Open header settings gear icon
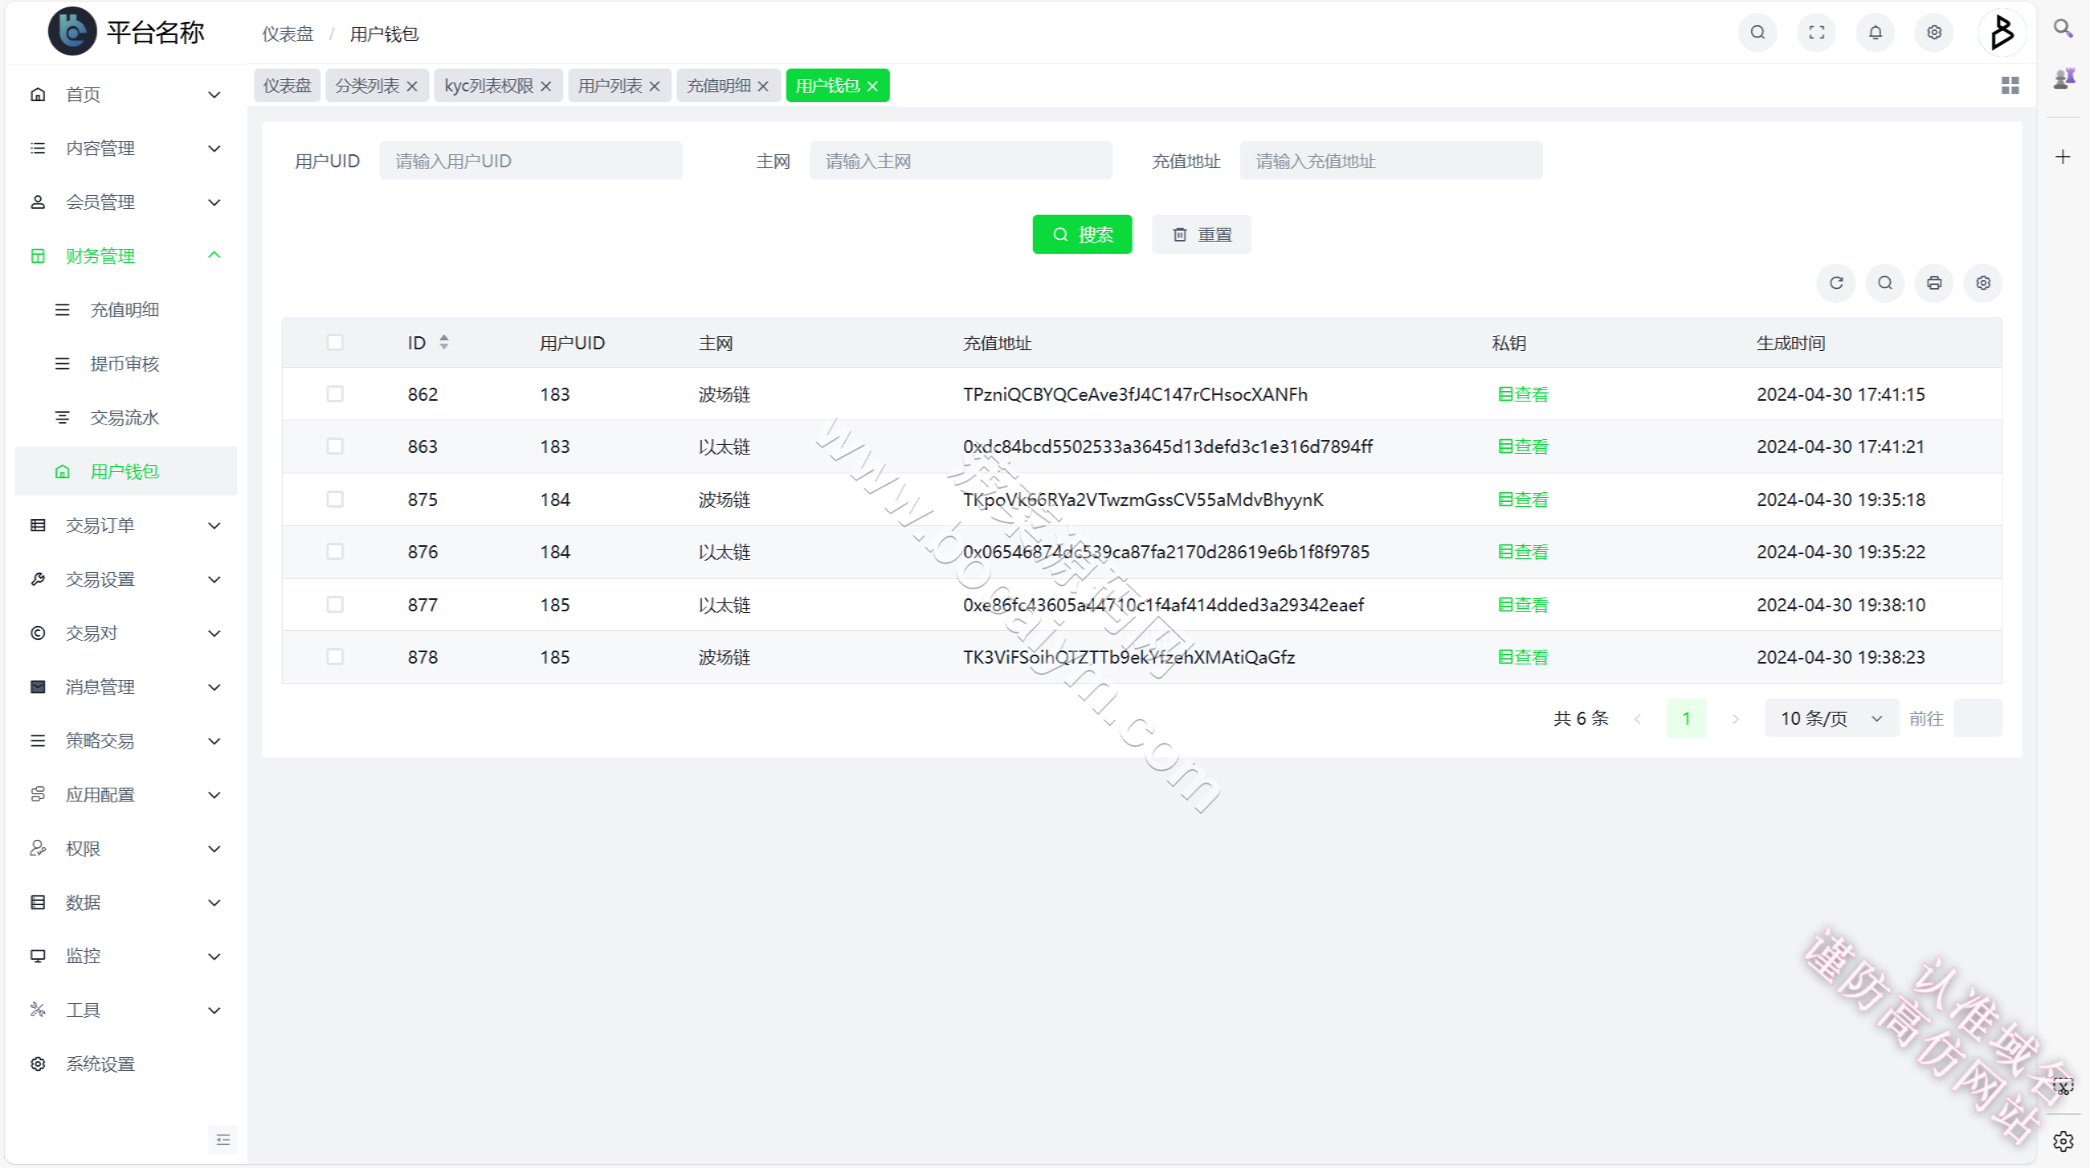2090x1168 pixels. [x=1934, y=33]
